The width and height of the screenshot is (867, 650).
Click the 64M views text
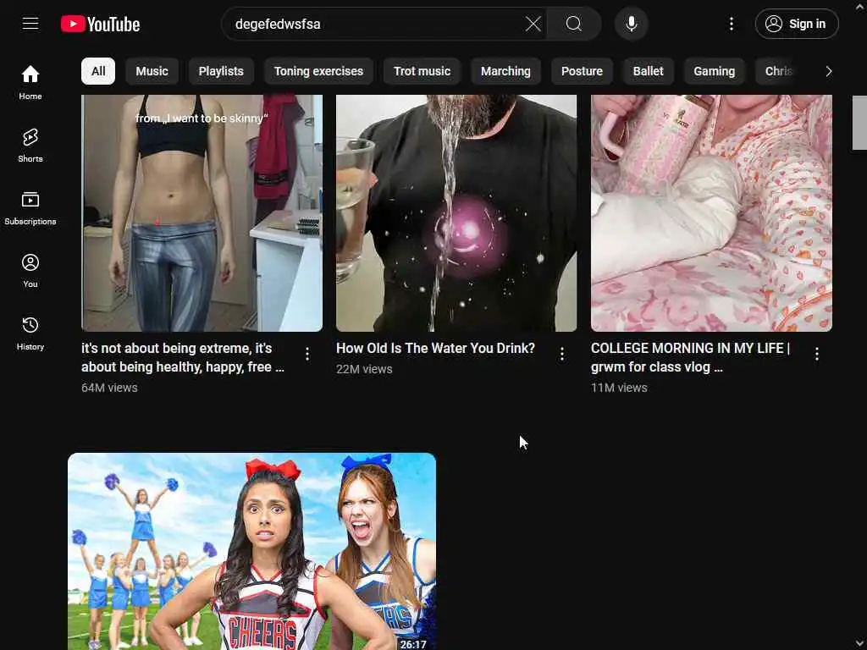click(x=109, y=388)
